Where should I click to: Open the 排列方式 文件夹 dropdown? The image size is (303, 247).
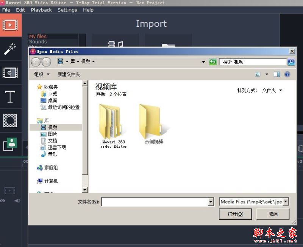(x=272, y=90)
